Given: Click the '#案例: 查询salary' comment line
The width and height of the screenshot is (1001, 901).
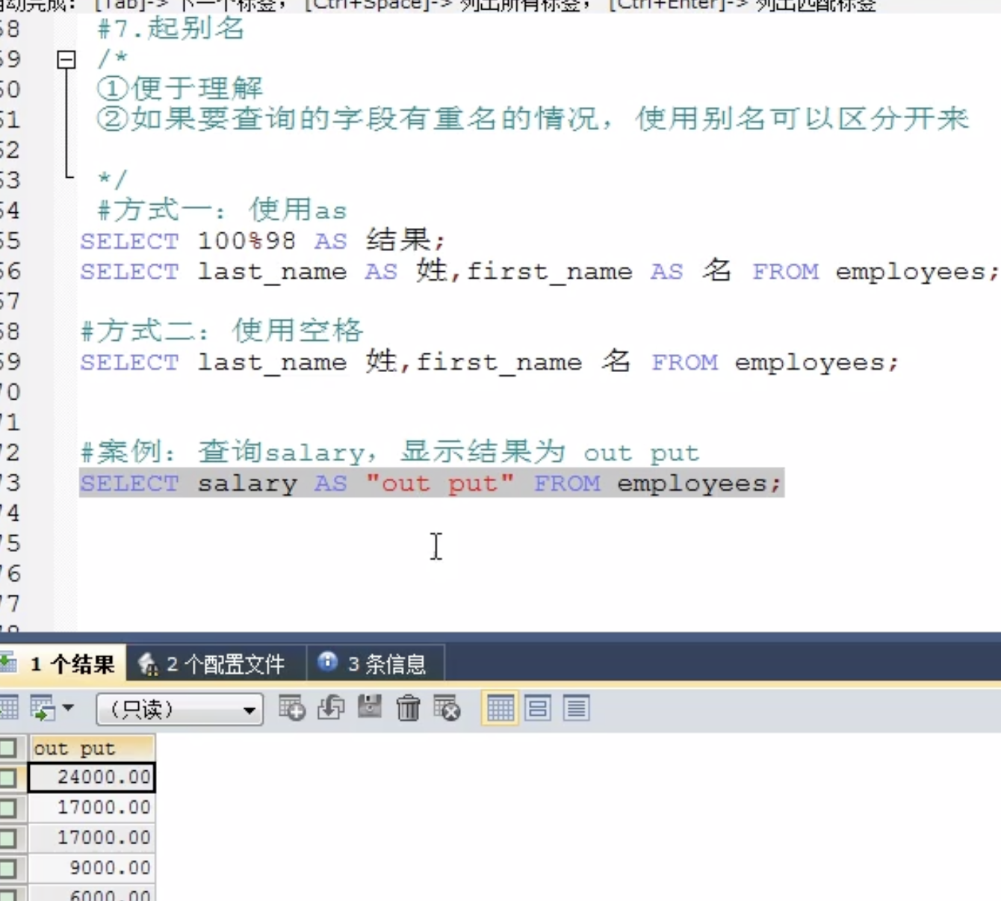Looking at the screenshot, I should (x=390, y=452).
